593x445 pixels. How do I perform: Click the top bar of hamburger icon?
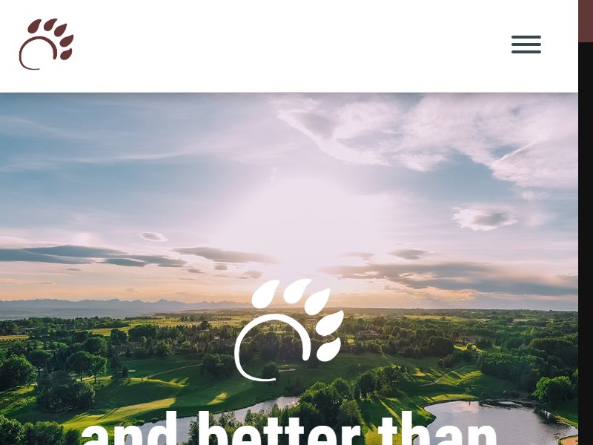click(x=526, y=37)
